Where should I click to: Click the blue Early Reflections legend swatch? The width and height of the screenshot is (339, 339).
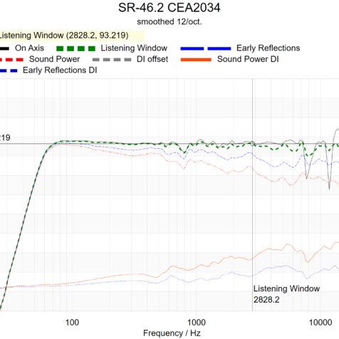tap(206, 48)
